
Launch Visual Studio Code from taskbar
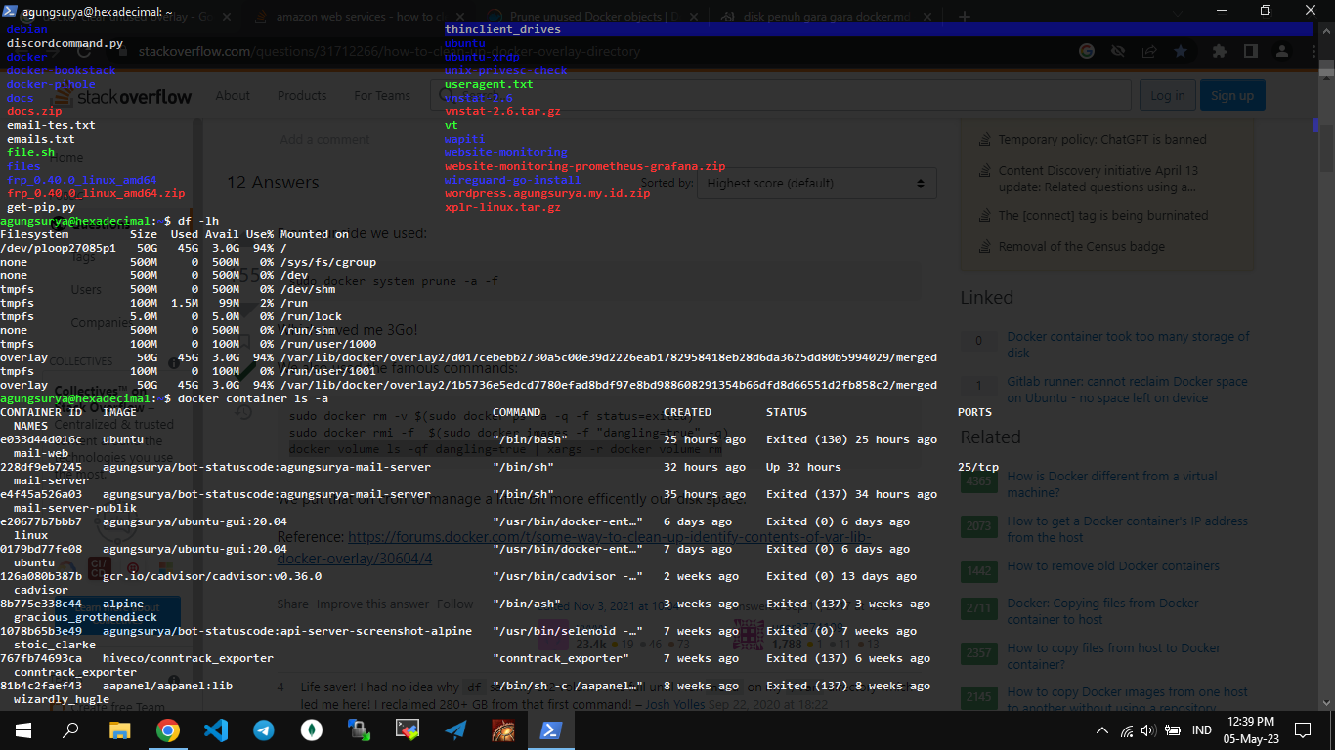215,729
